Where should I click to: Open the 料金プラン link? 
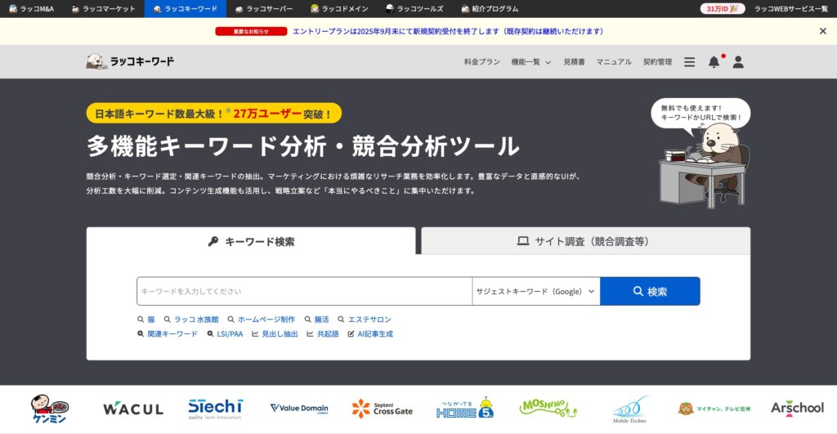pyautogui.click(x=481, y=62)
